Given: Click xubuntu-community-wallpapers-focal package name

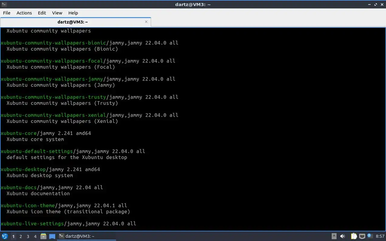Looking at the screenshot, I should tap(52, 61).
